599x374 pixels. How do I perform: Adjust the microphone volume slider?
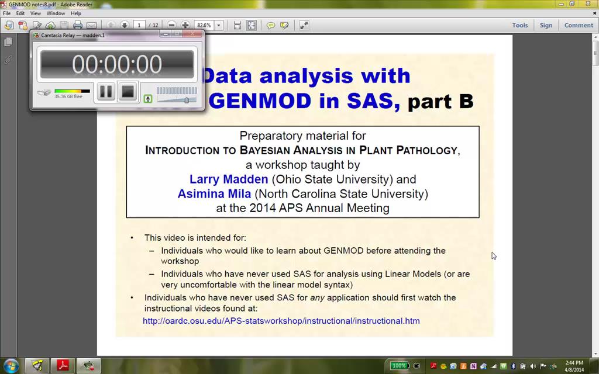(187, 99)
